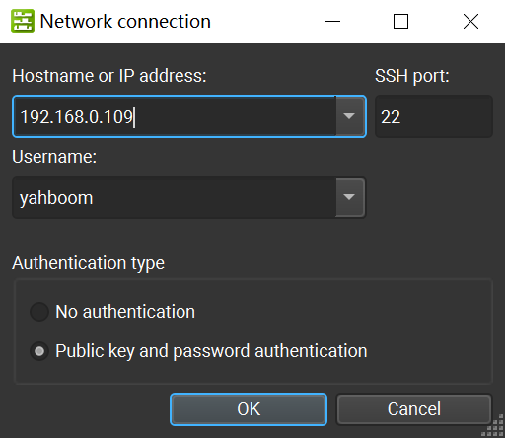Close the Network connection dialog
The width and height of the screenshot is (505, 438).
click(470, 22)
